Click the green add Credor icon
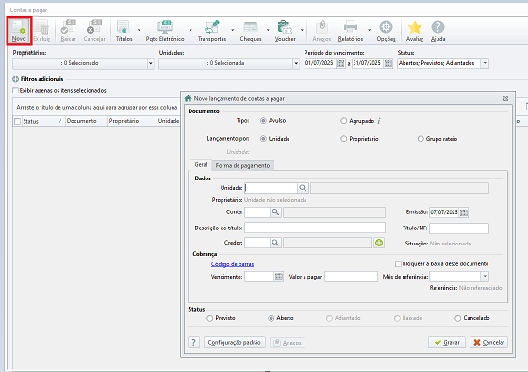Screen dimensions: 528x372 coord(379,243)
